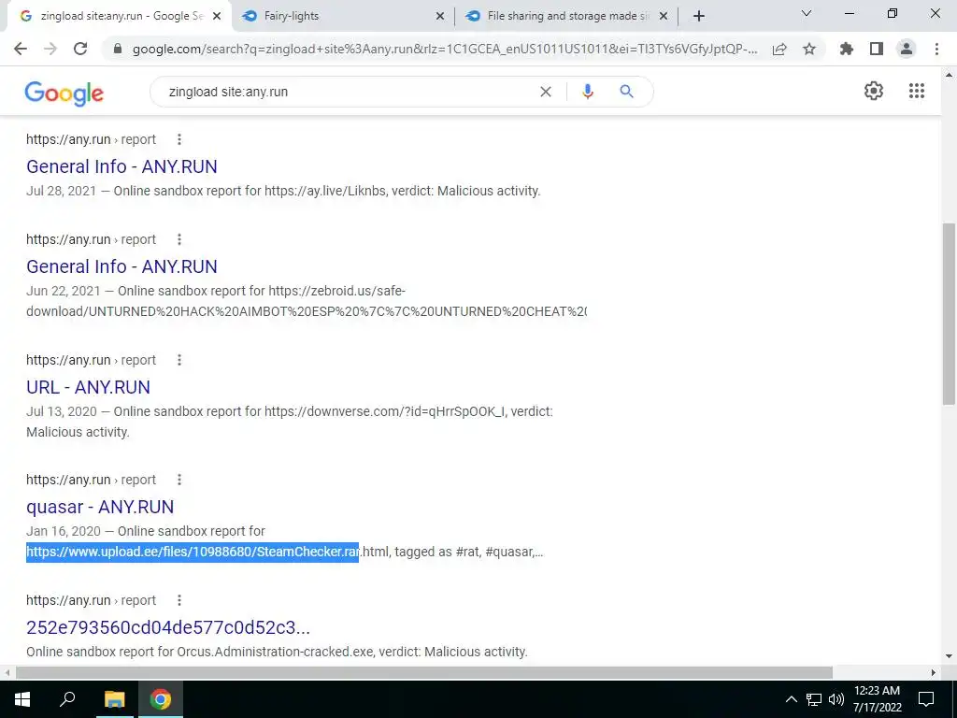Open options for zebroid.us result

[x=179, y=239]
